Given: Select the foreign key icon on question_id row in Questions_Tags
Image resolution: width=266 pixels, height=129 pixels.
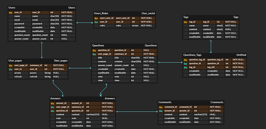Looking at the screenshot, I should [x=185, y=64].
